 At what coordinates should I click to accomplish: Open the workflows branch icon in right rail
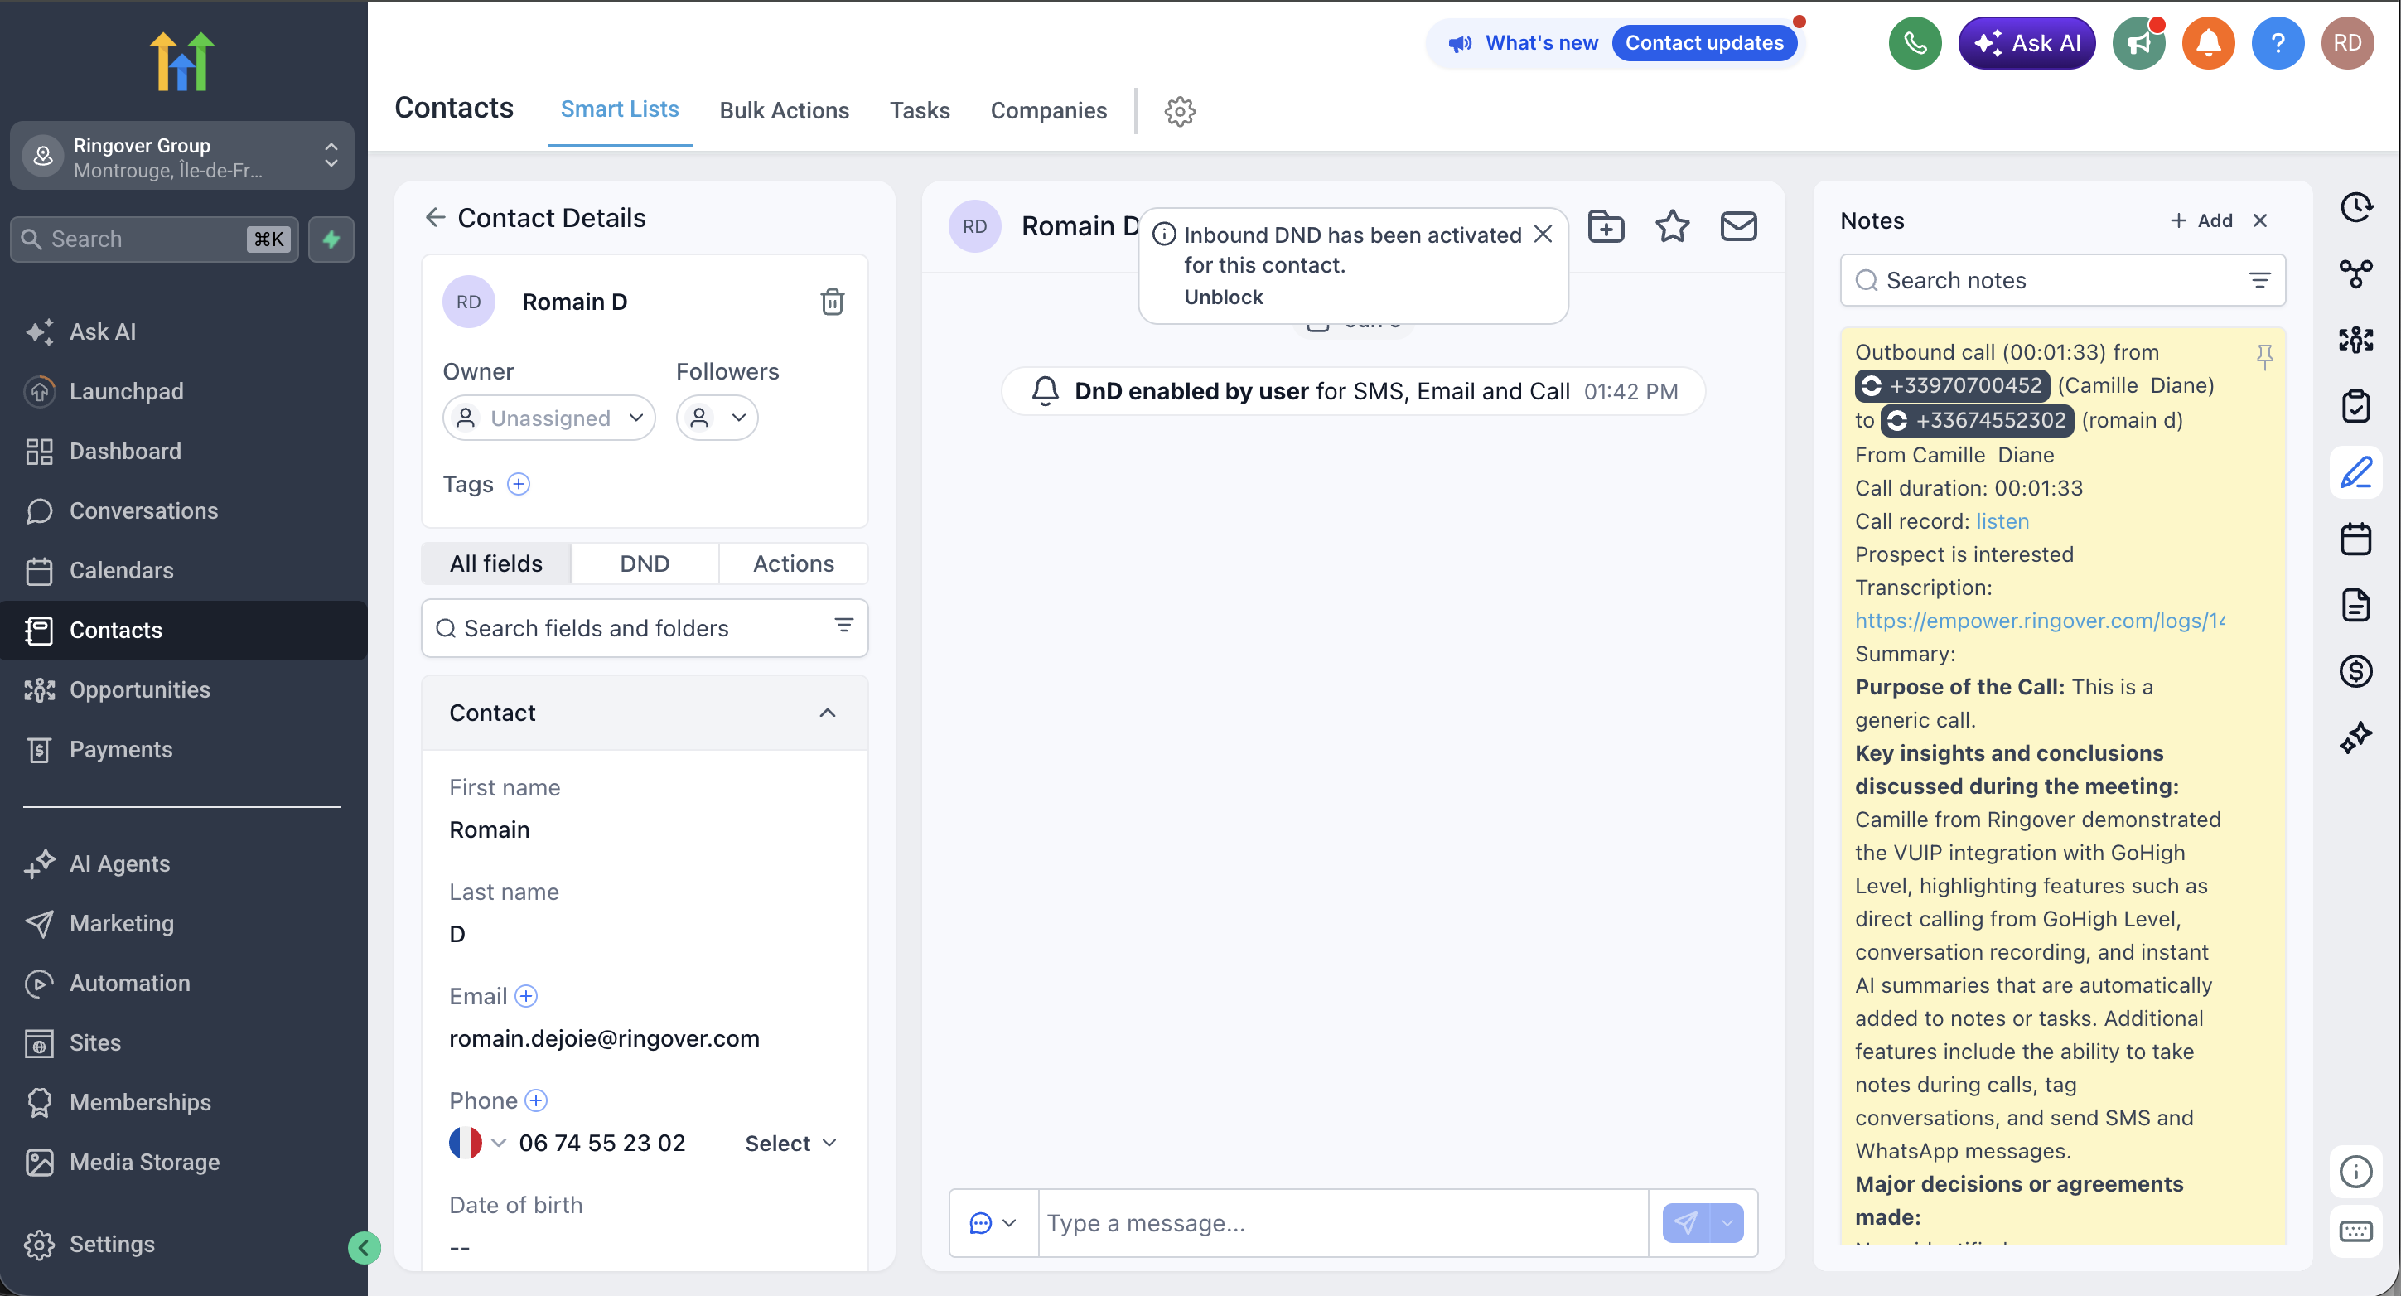pyautogui.click(x=2355, y=273)
